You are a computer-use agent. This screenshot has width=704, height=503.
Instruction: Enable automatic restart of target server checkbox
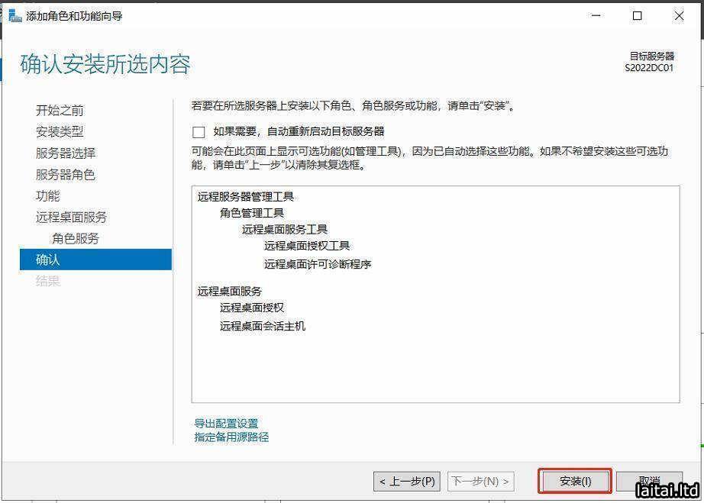coord(199,131)
